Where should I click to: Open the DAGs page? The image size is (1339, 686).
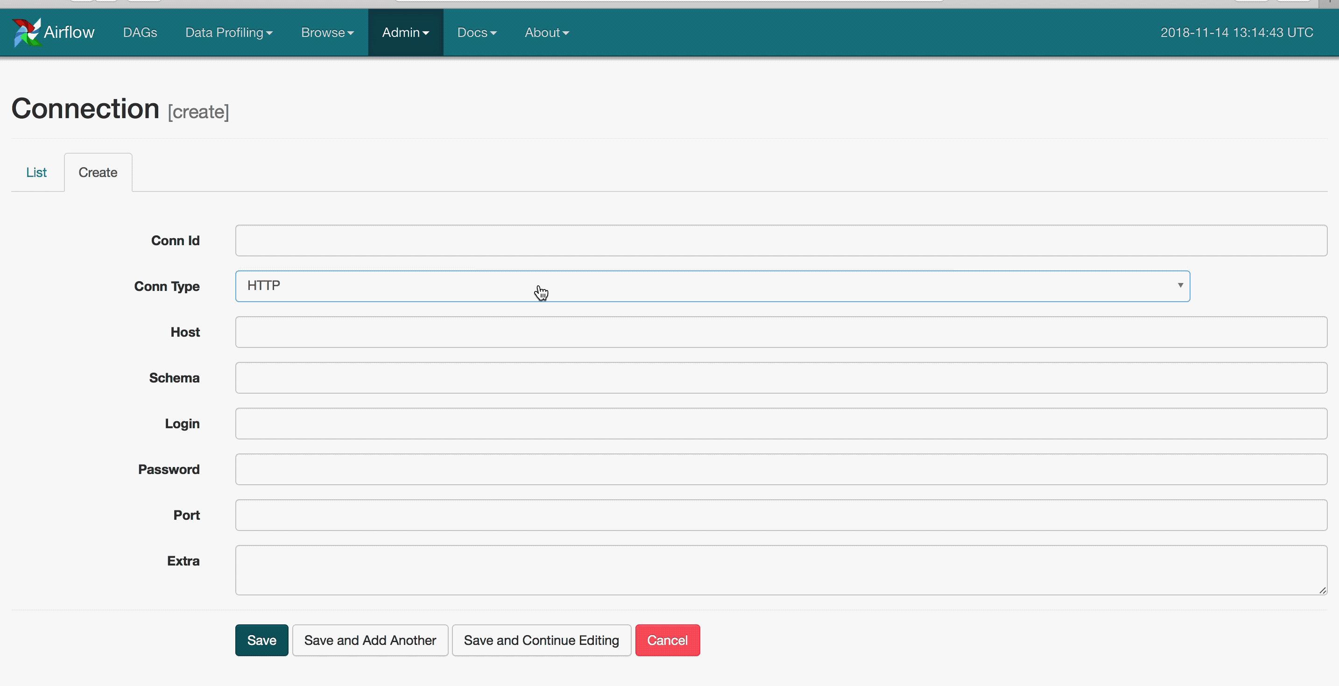pyautogui.click(x=140, y=32)
